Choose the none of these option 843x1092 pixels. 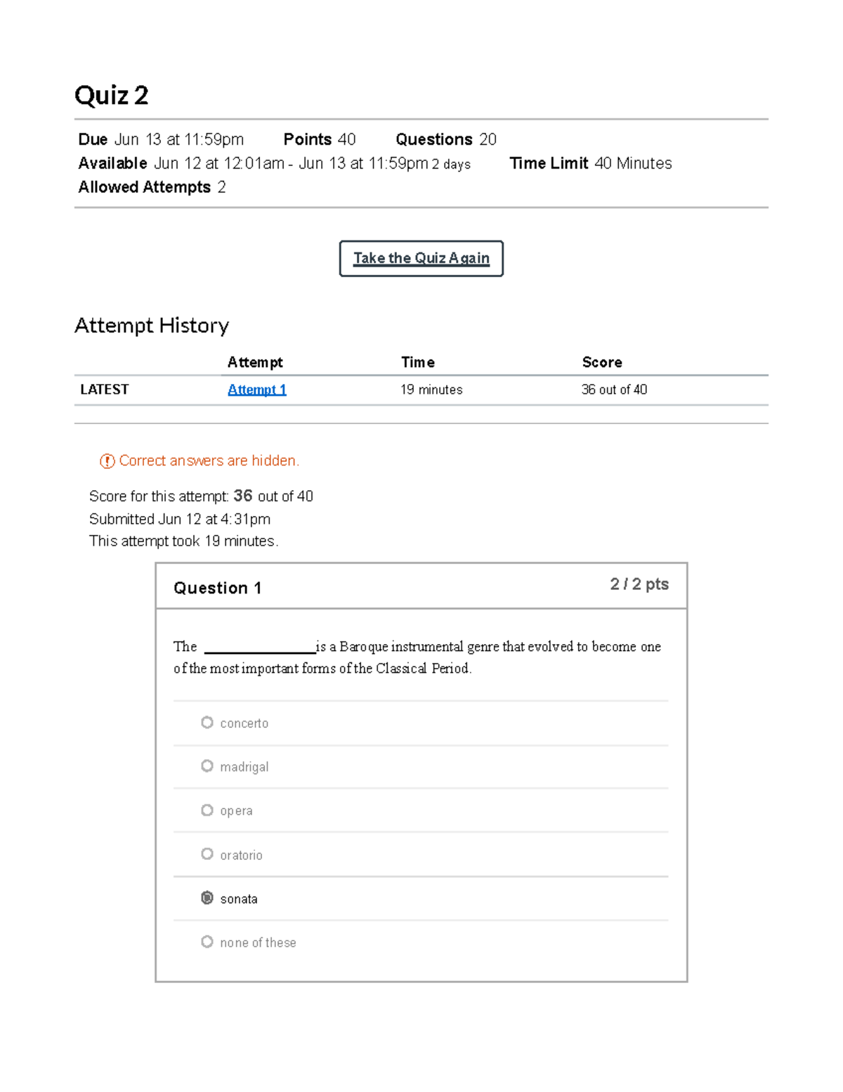point(207,942)
